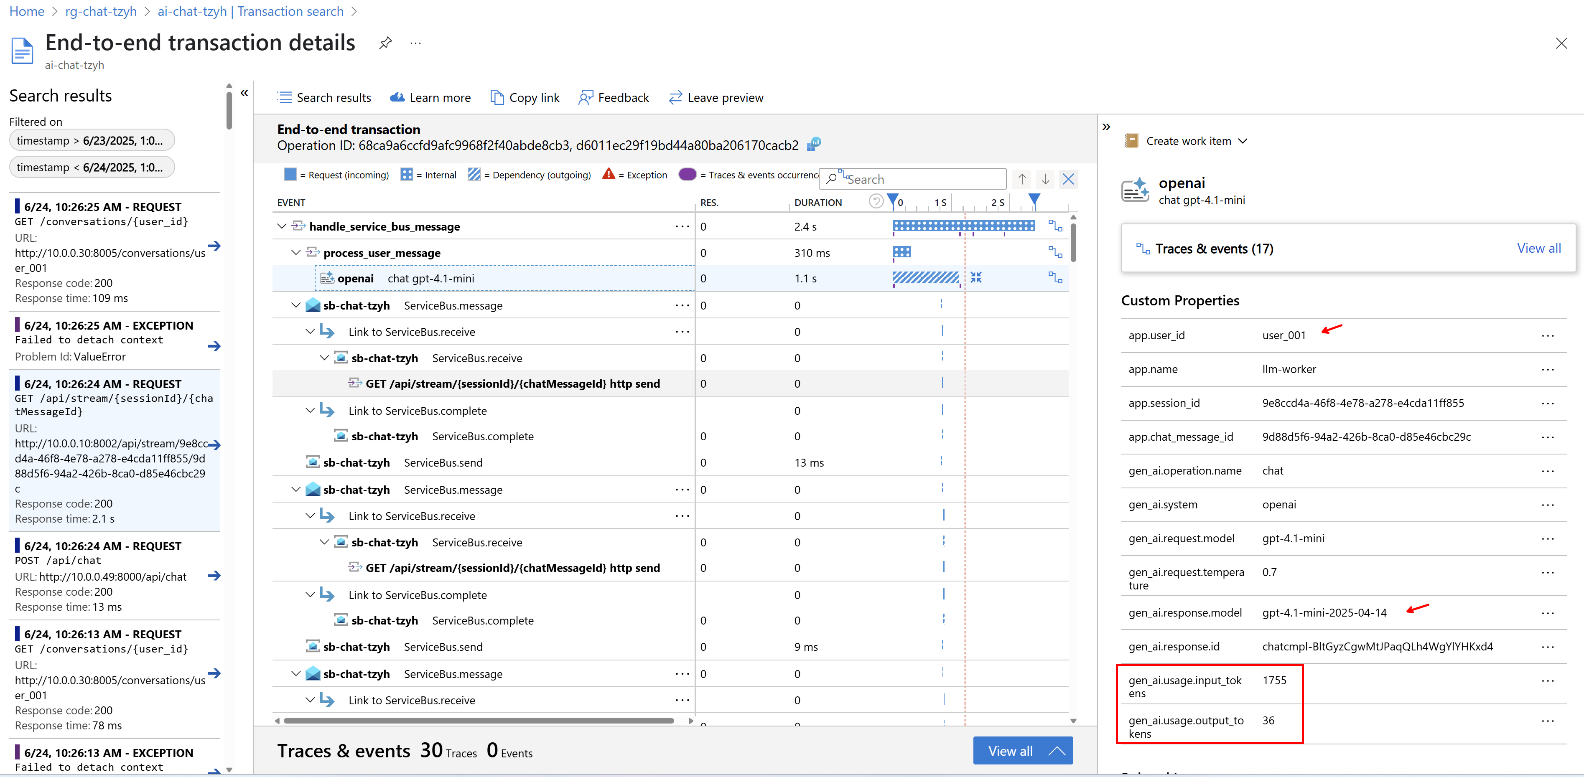Click the vertical scrollbar of the event timeline
This screenshot has width=1584, height=777.
tap(1073, 243)
